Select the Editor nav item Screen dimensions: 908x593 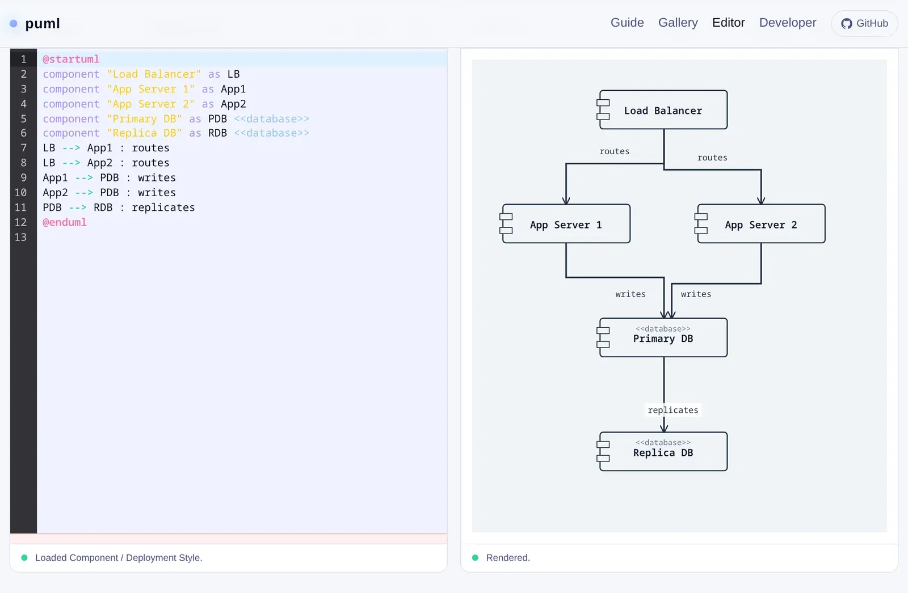729,23
